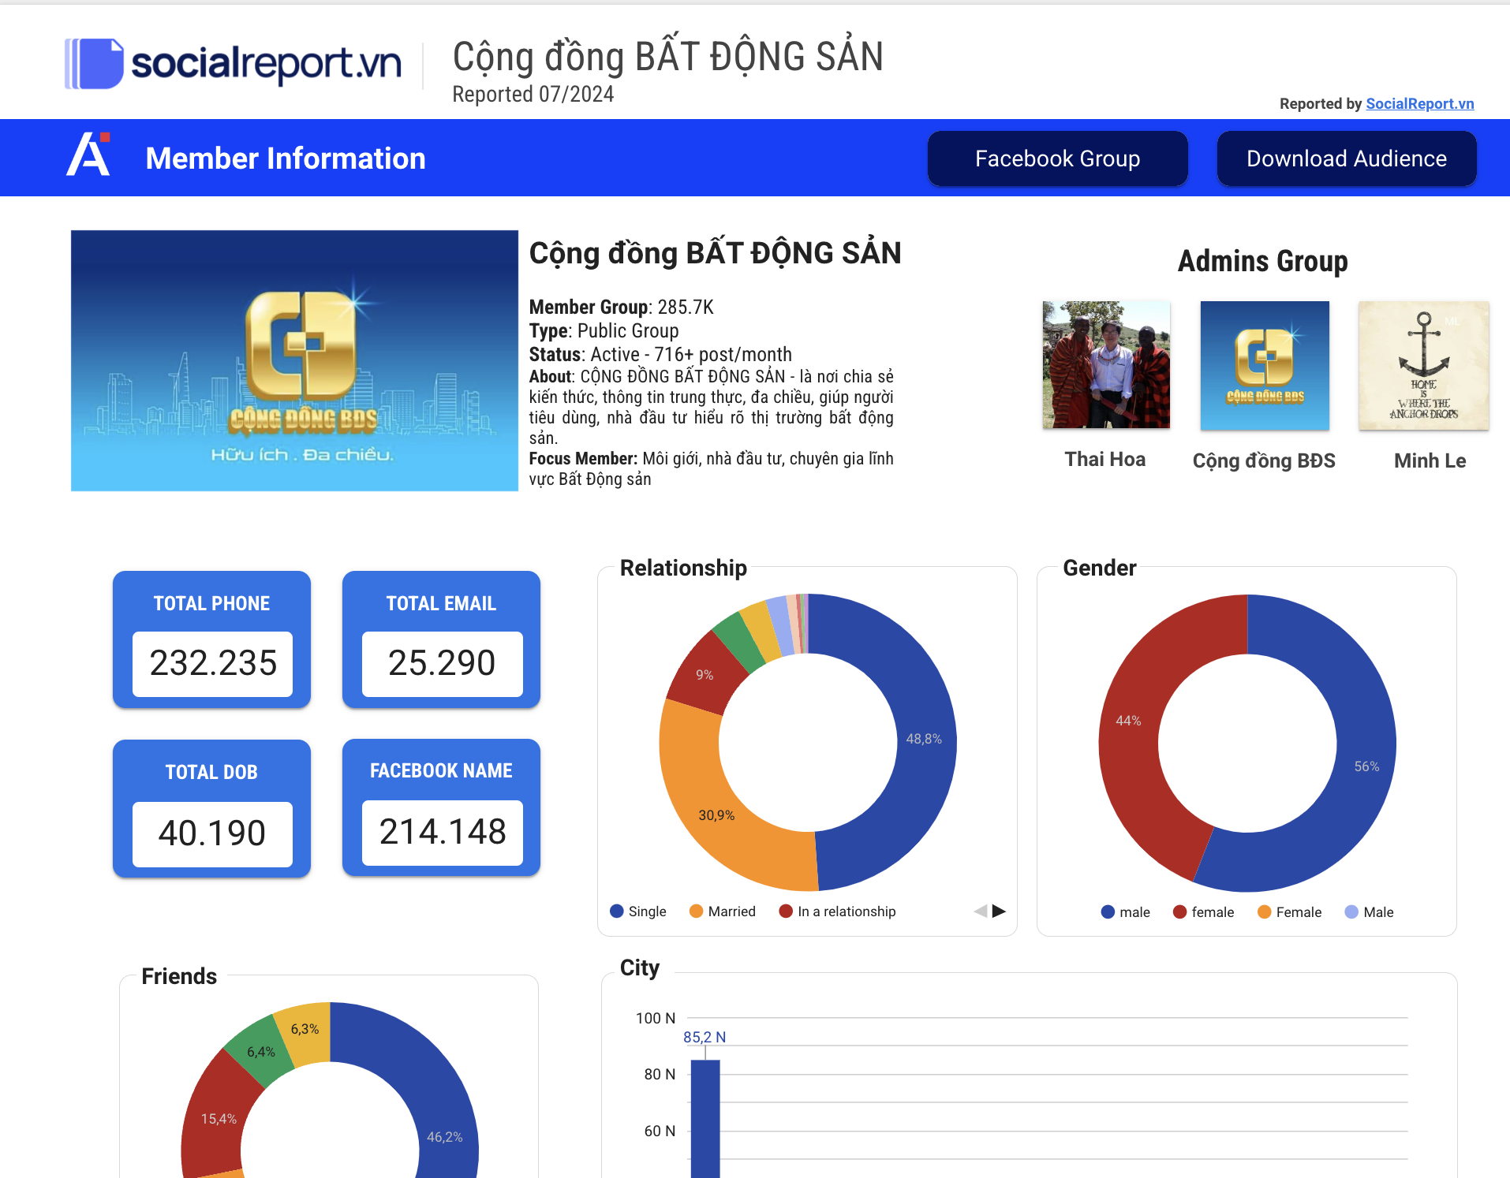Click the Friends chart title
The height and width of the screenshot is (1178, 1510).
179,976
